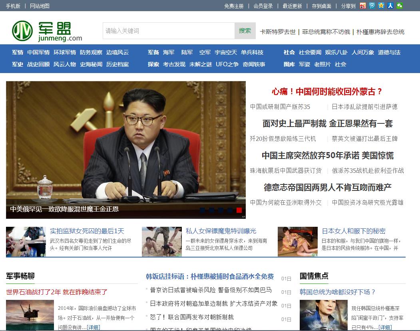Click oil rig thumbnail under 军事畅聊
This screenshot has width=420, height=331.
(30, 315)
